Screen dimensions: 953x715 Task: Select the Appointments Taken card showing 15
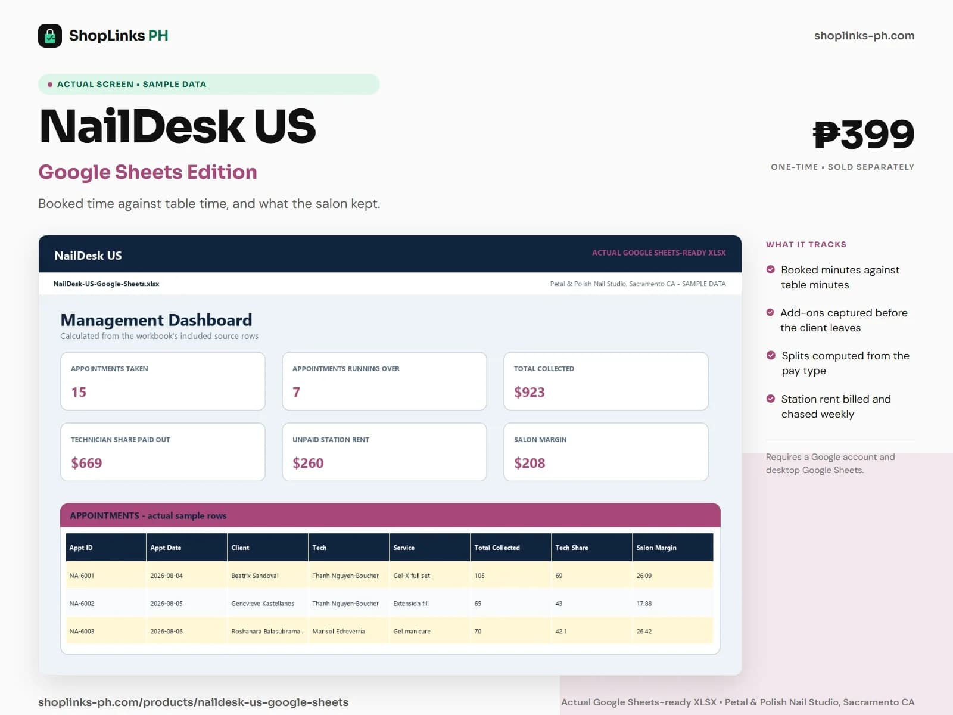pyautogui.click(x=163, y=381)
